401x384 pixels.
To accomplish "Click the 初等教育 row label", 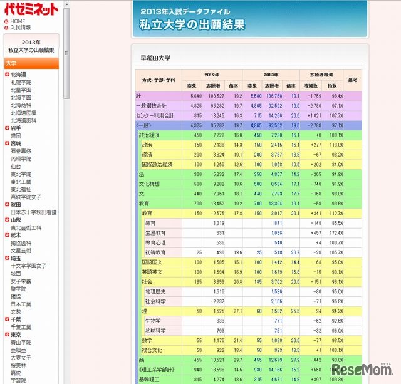I will (x=155, y=252).
